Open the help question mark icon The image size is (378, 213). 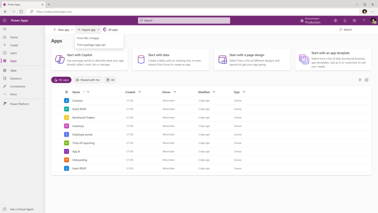coord(363,20)
